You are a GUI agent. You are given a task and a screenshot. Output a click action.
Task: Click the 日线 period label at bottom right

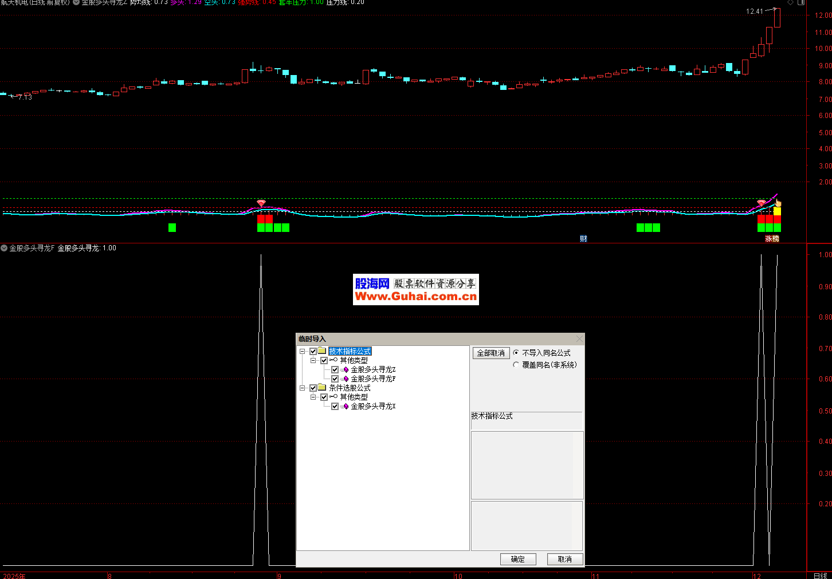[820, 576]
